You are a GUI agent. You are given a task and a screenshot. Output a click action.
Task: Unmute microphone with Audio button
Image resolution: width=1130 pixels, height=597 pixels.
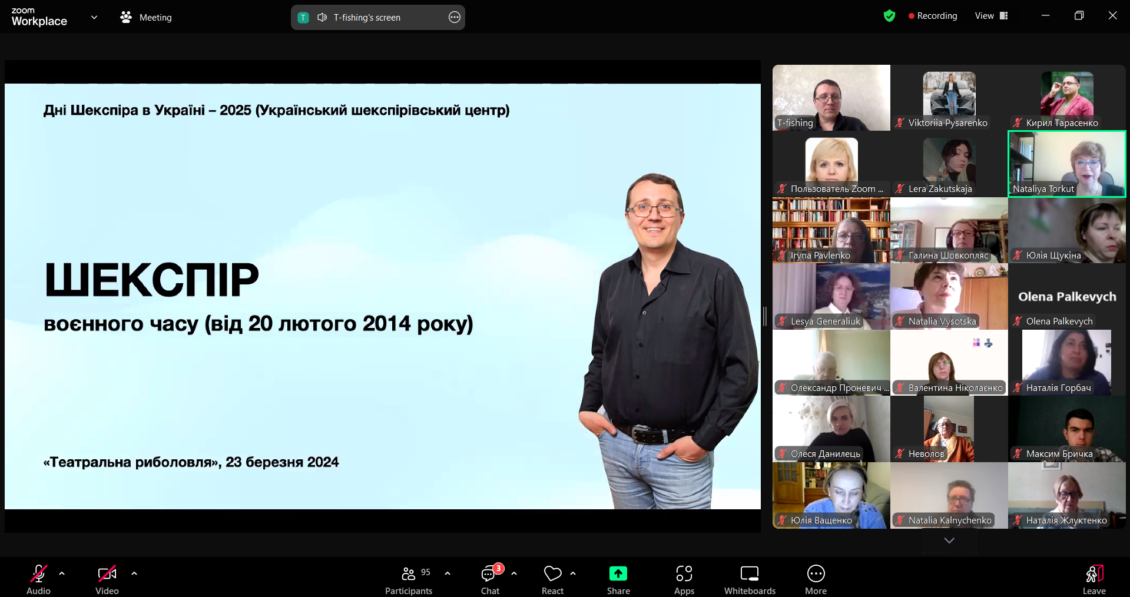pos(39,579)
